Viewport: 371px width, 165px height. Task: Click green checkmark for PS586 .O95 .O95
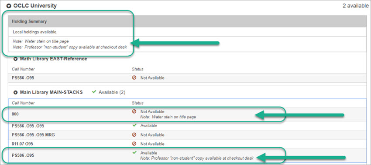click(134, 125)
